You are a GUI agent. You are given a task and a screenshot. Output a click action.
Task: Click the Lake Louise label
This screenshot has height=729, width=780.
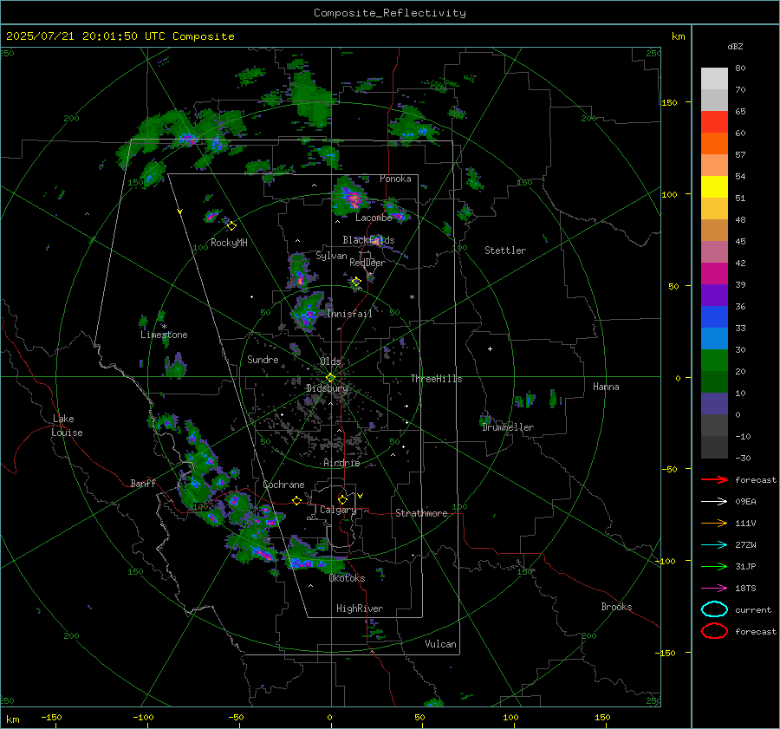click(x=67, y=426)
